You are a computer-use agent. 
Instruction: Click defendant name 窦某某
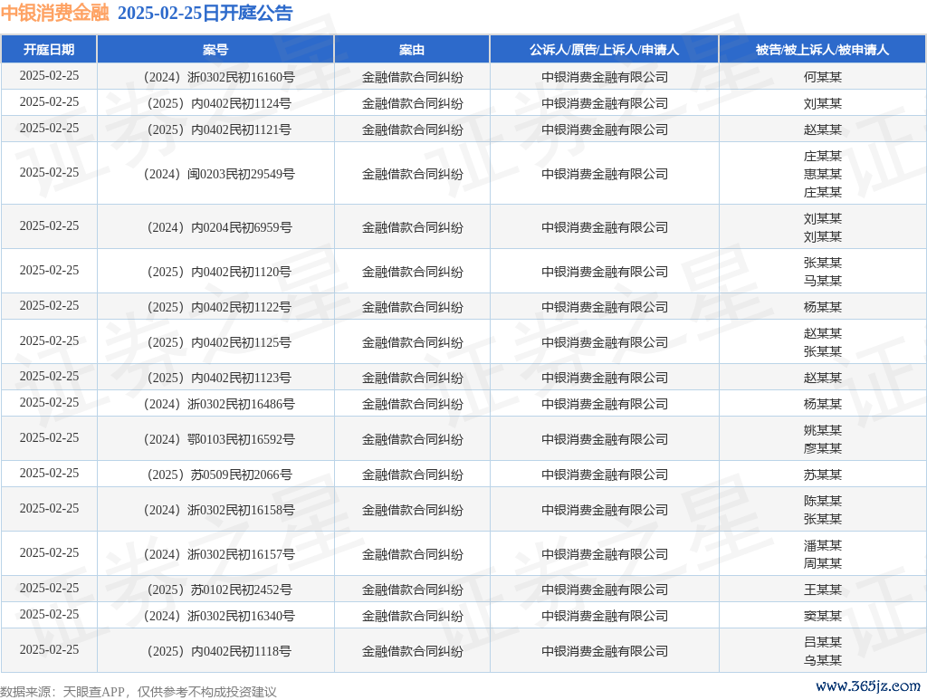coord(822,616)
